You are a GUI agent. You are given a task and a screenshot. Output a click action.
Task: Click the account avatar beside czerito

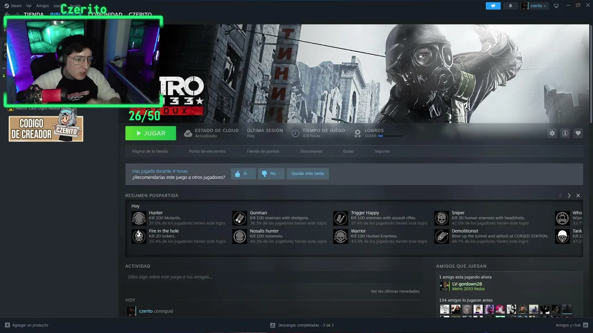(x=525, y=6)
